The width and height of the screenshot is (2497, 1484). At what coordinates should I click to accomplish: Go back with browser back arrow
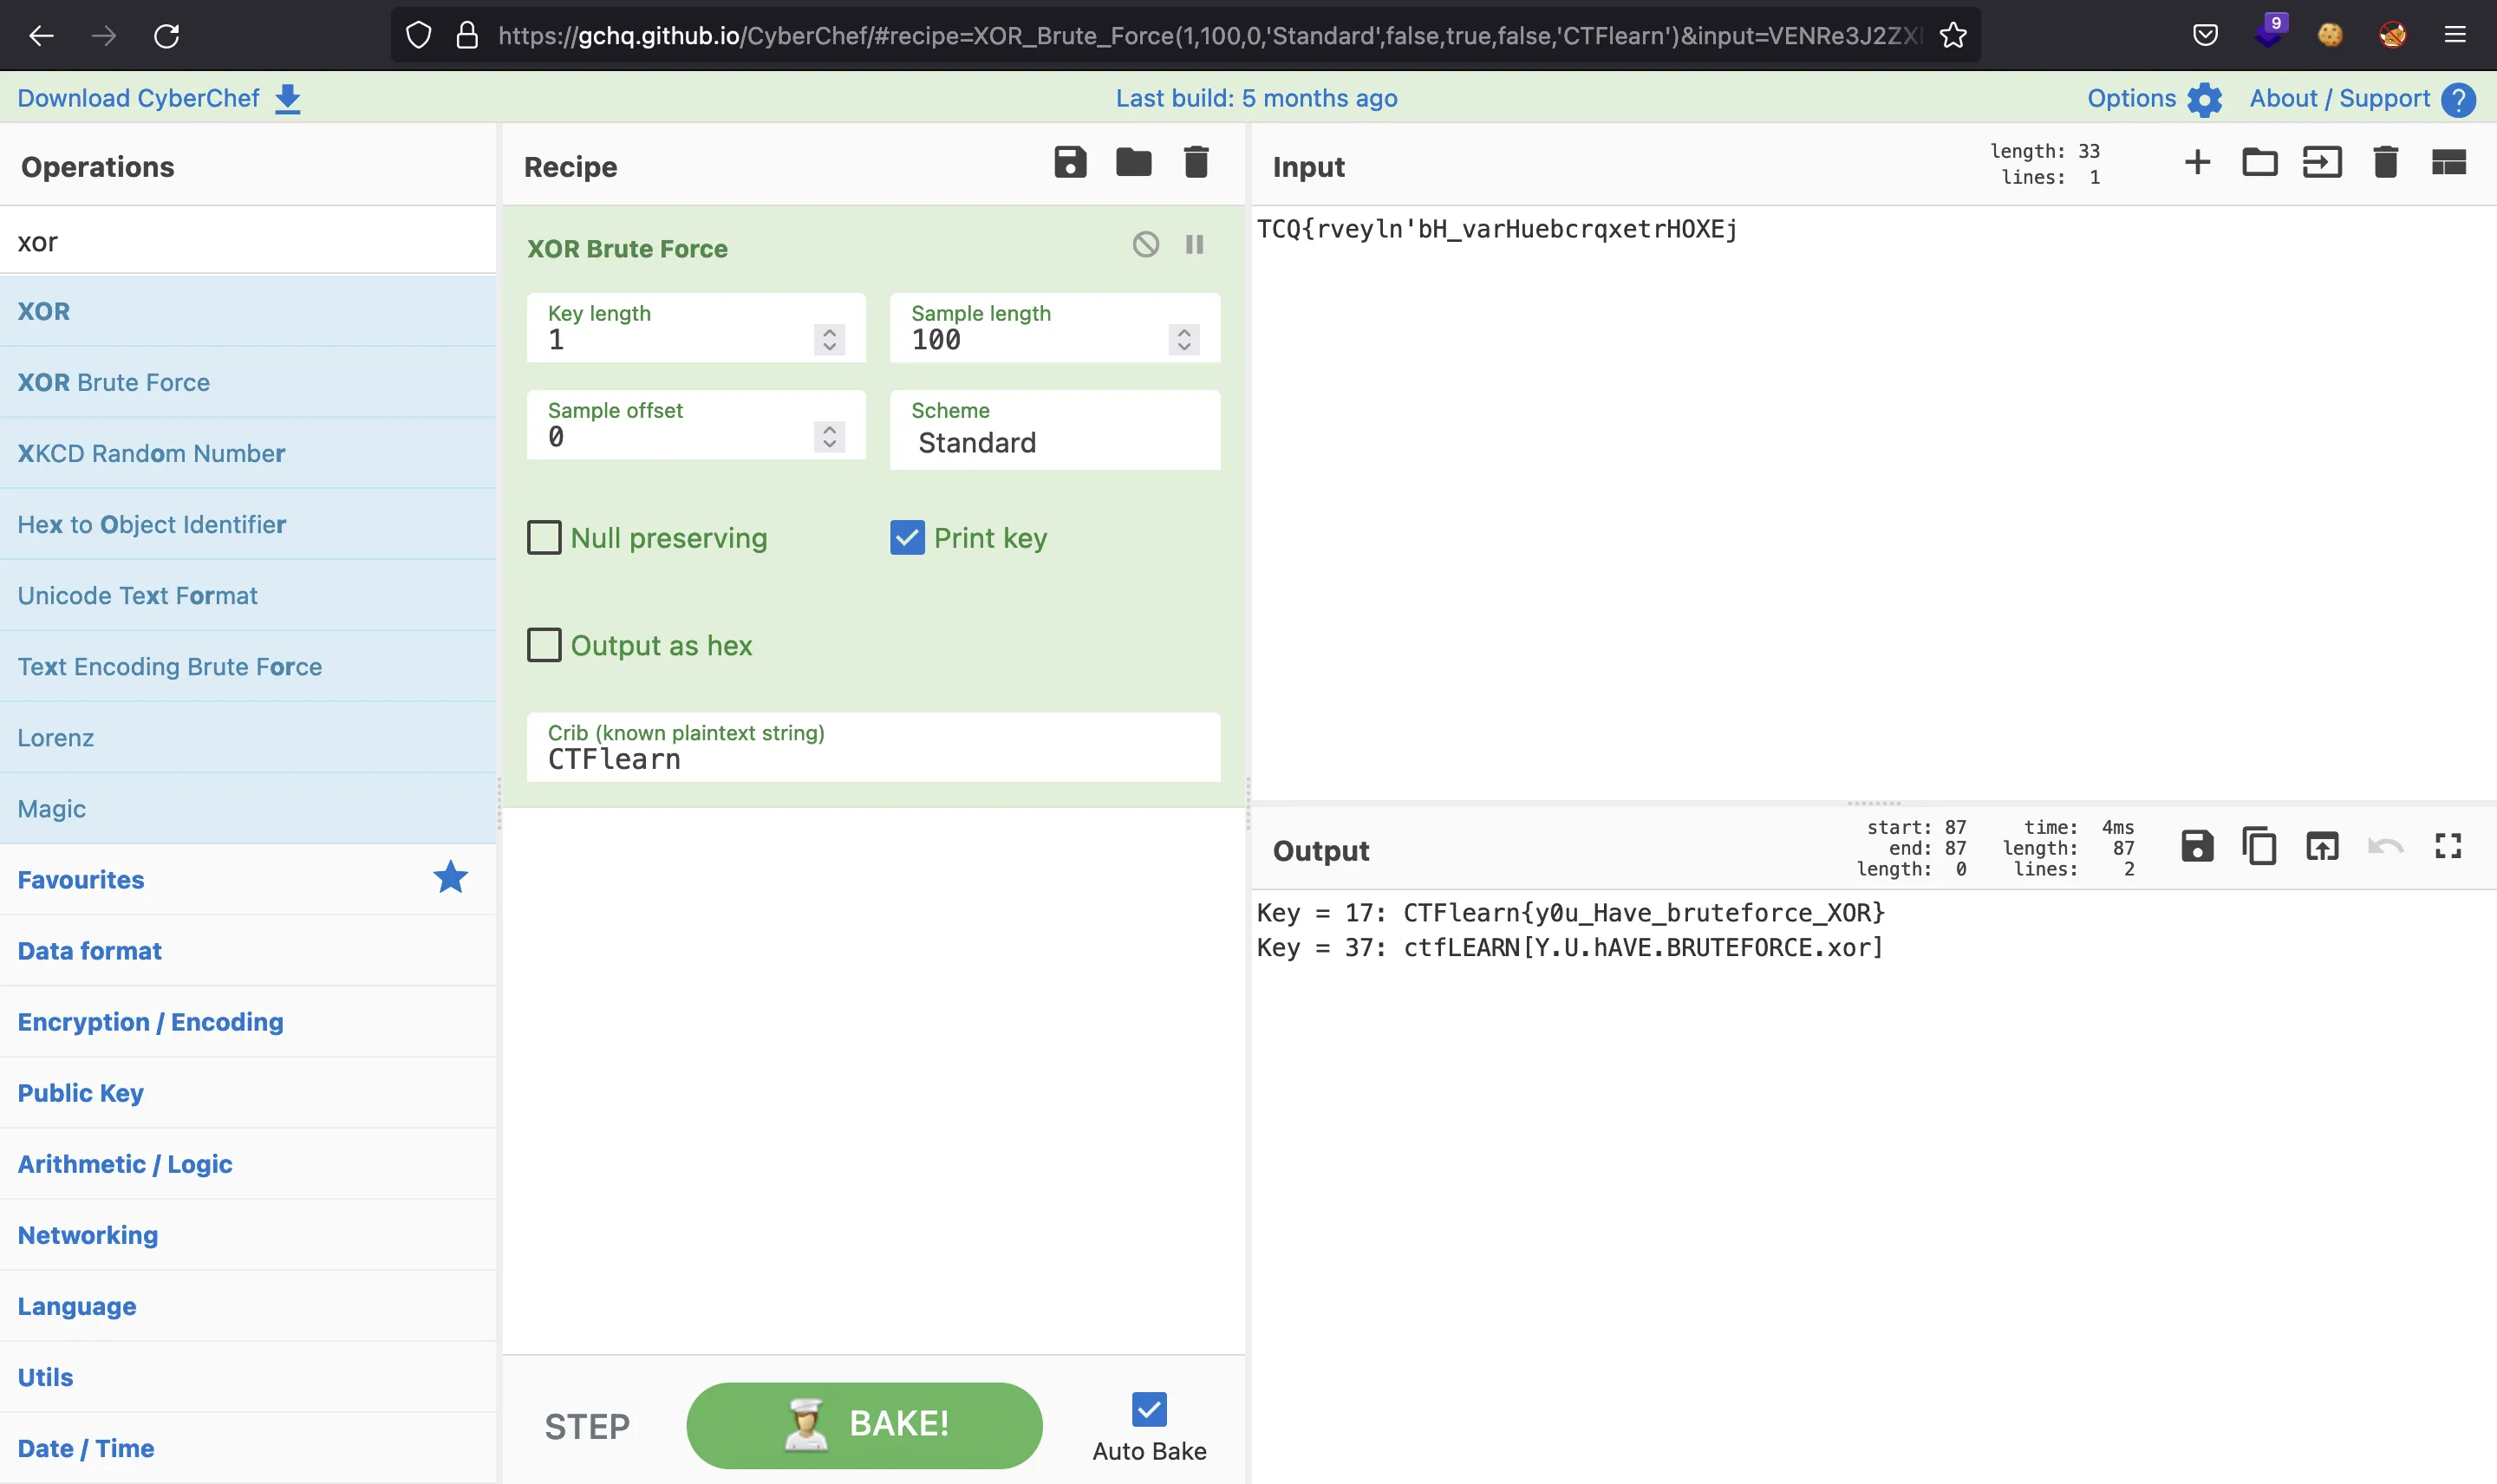pos(41,36)
